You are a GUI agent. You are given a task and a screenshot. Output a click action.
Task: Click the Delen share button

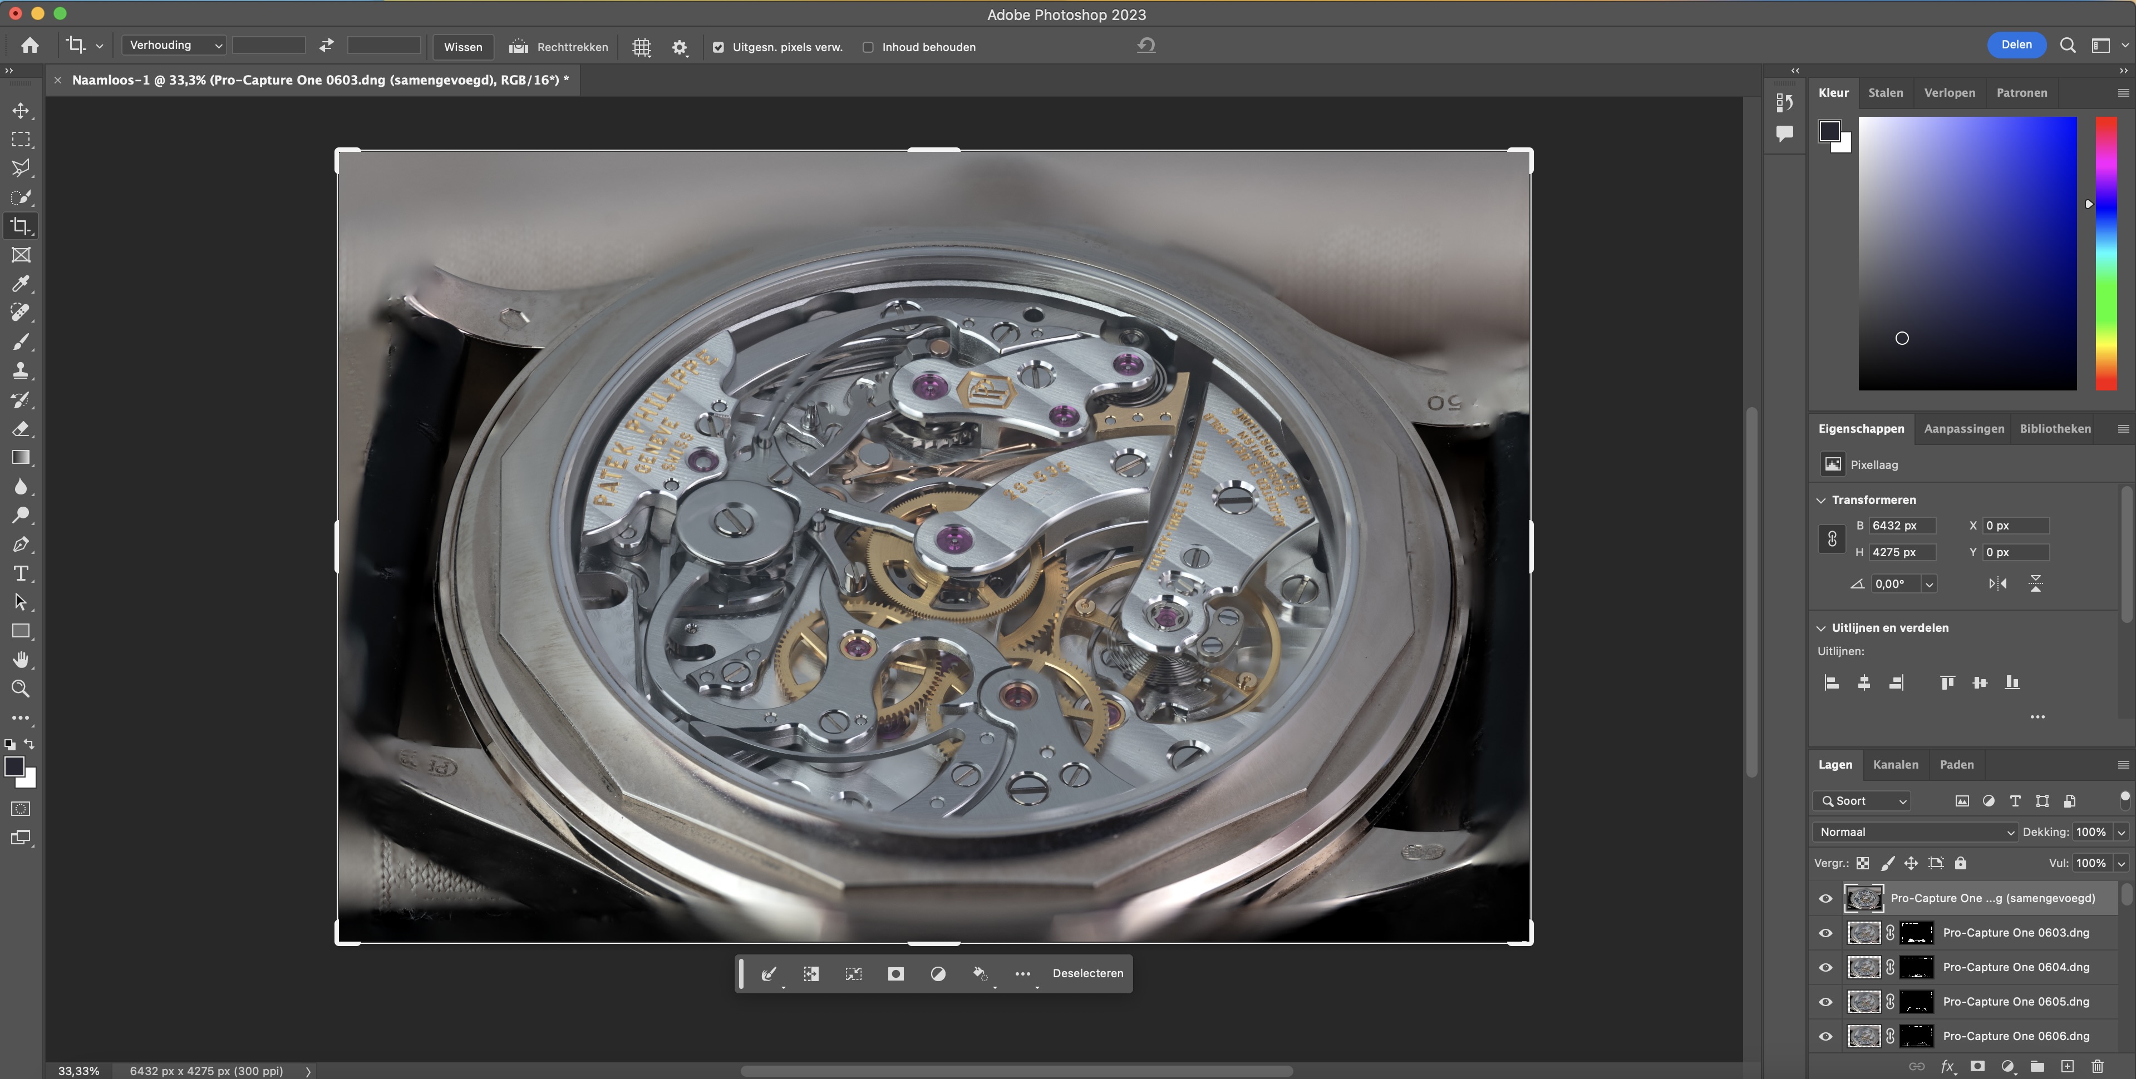click(2016, 44)
